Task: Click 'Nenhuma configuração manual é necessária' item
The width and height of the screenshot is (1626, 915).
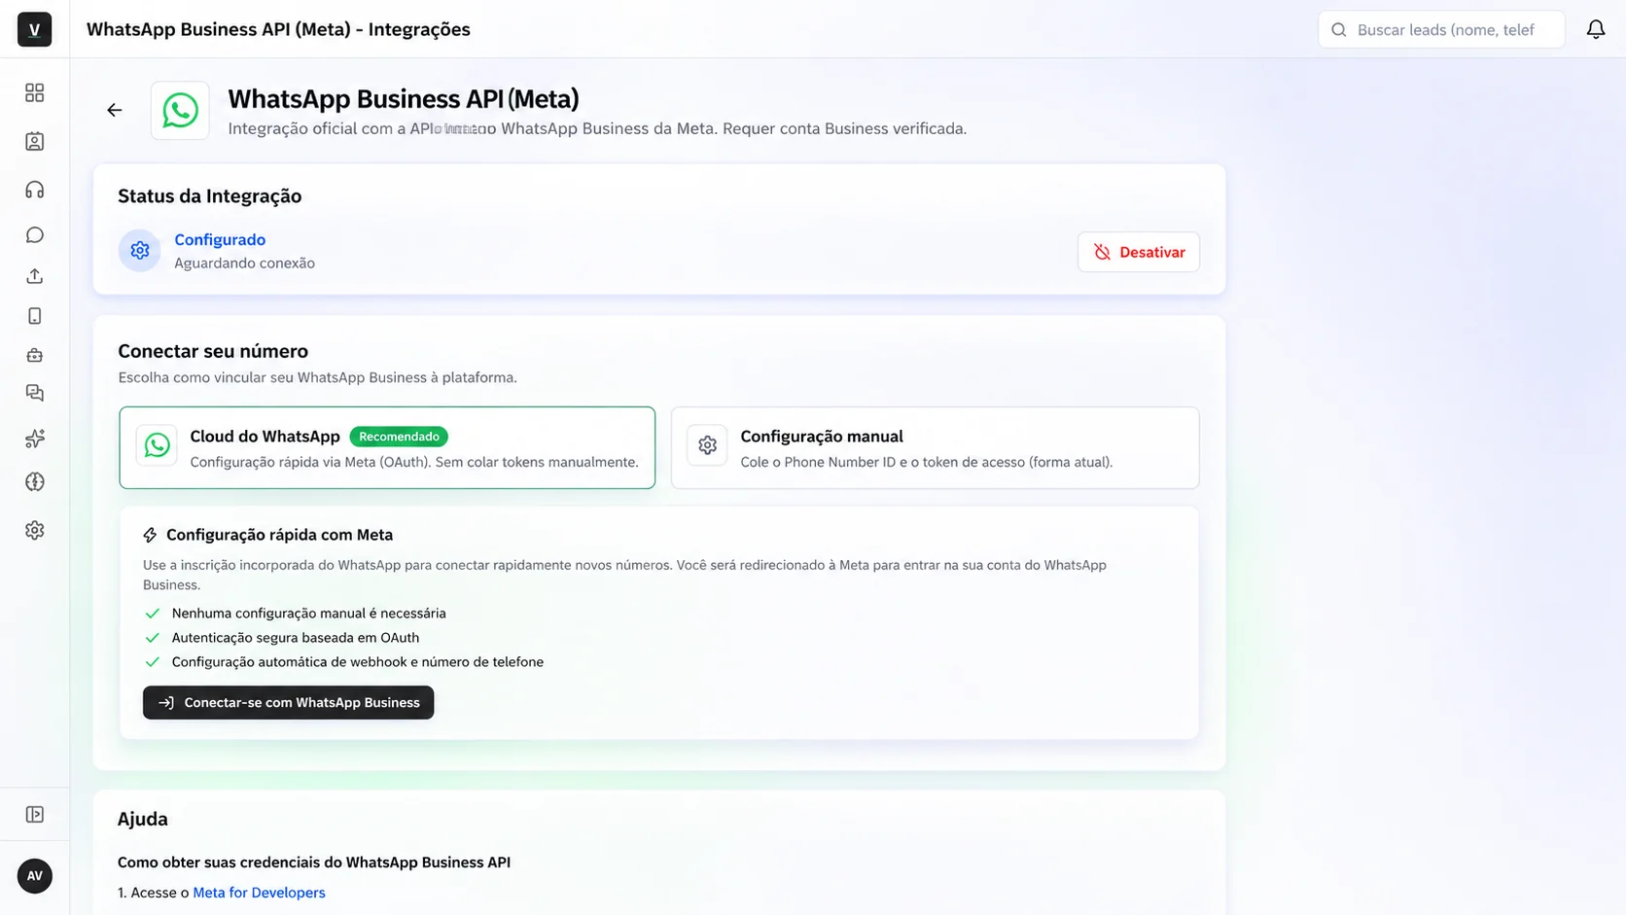Action: click(308, 614)
